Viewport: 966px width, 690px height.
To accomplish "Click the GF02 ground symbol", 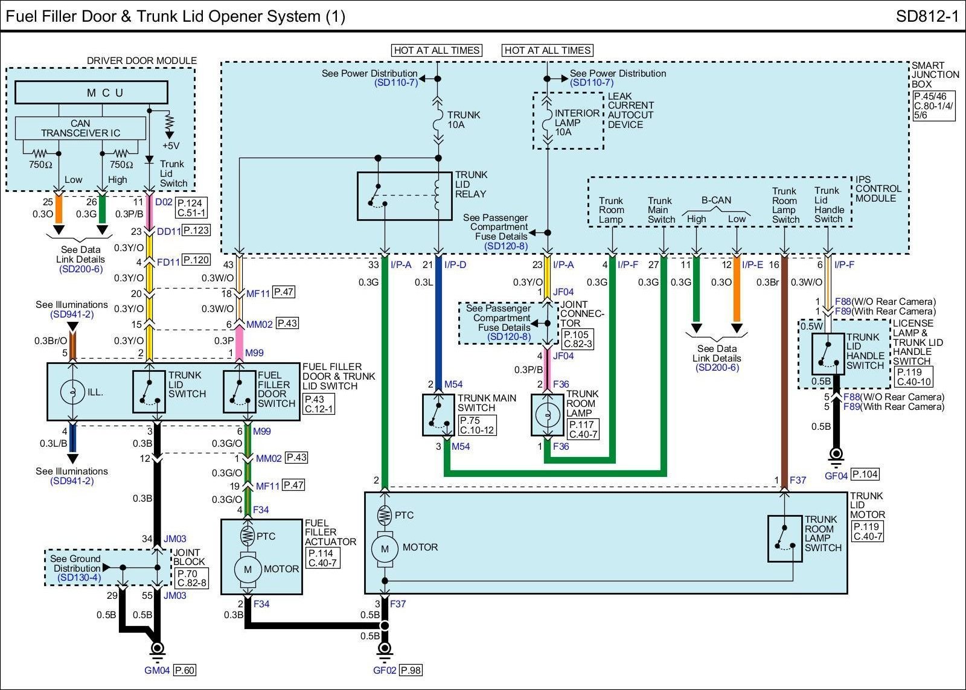I will (385, 649).
